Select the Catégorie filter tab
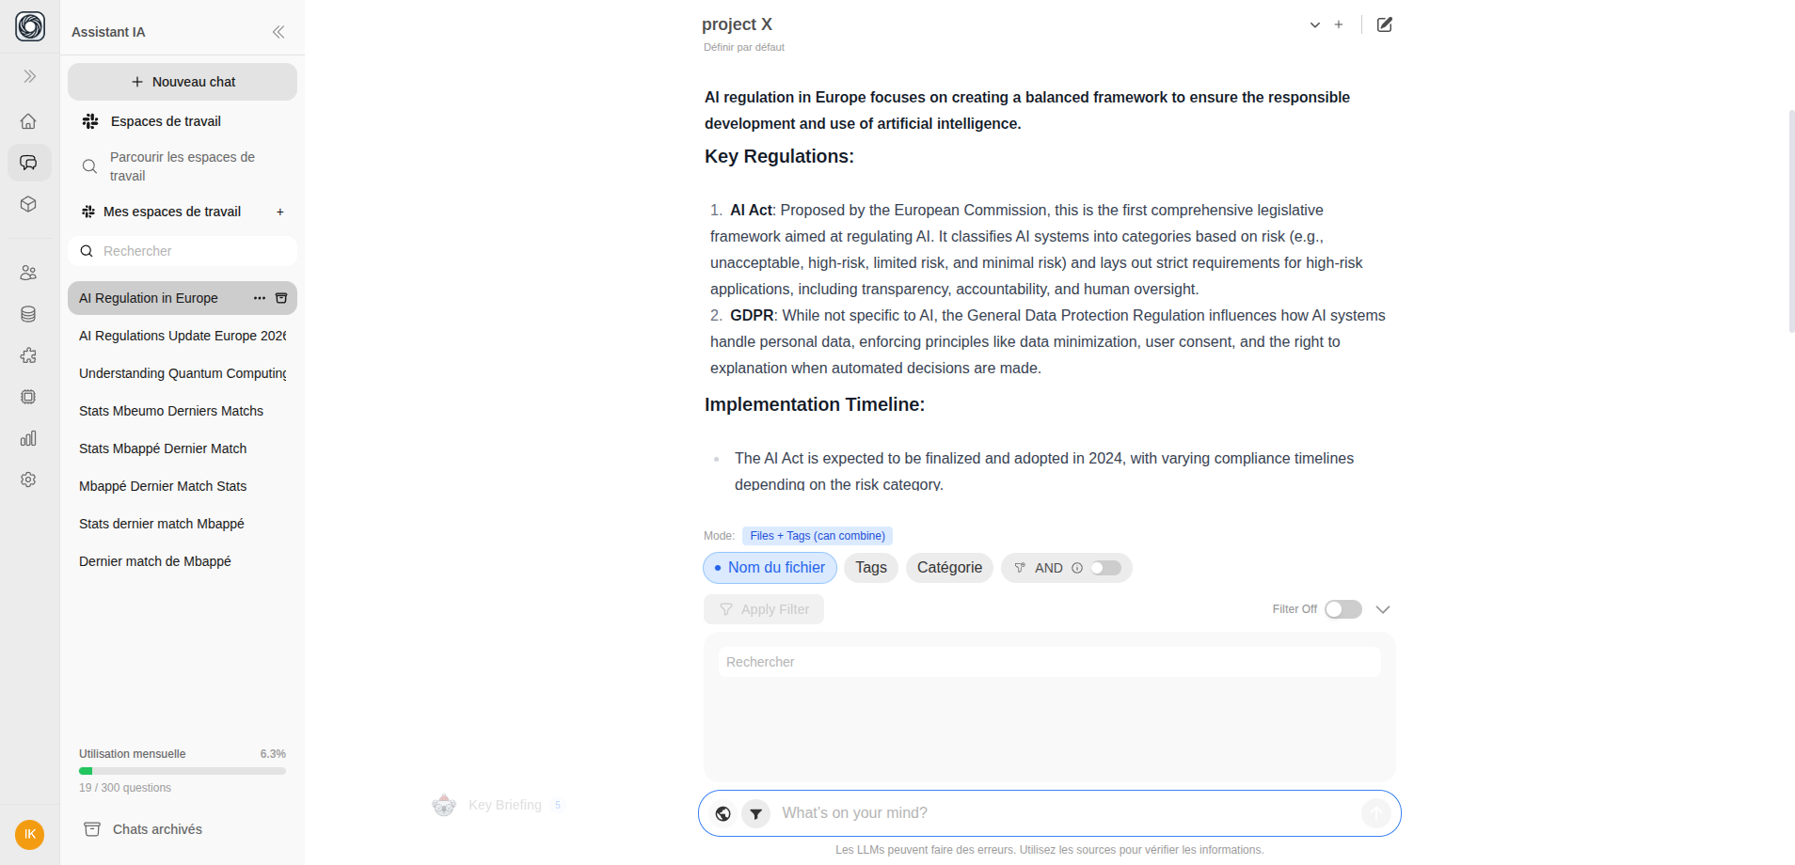This screenshot has width=1795, height=865. tap(949, 568)
